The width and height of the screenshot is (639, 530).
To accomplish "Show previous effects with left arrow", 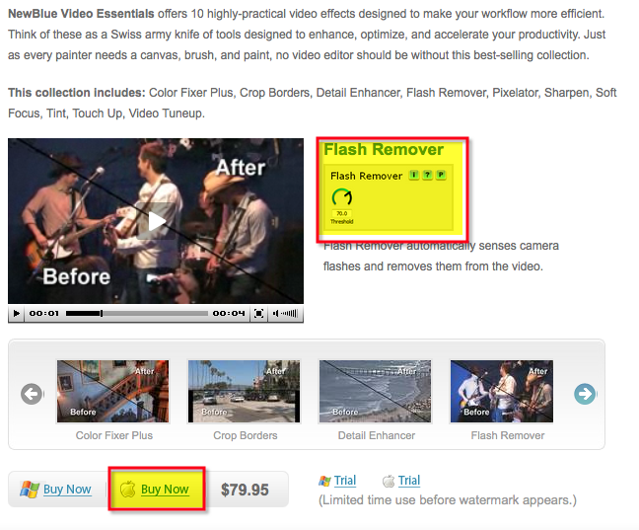I will pyautogui.click(x=32, y=394).
